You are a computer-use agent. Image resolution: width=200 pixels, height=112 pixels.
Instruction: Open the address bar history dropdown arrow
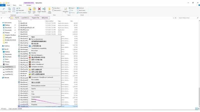[173, 18]
